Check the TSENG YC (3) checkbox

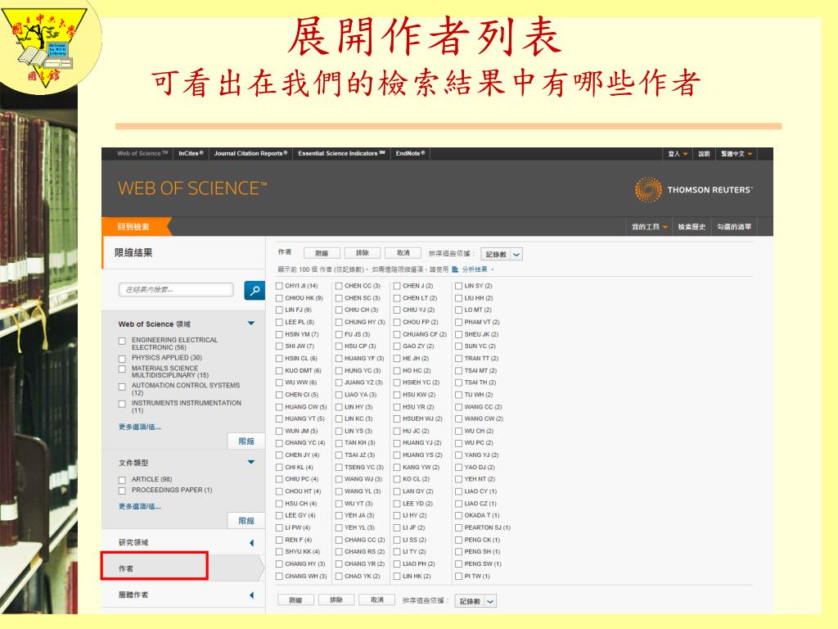pos(339,468)
